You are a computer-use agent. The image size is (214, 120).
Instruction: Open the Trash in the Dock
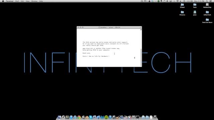point(155,117)
